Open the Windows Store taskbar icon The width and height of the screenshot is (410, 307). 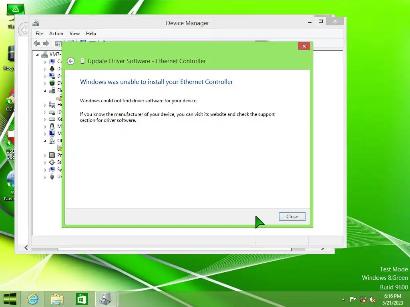(82, 299)
